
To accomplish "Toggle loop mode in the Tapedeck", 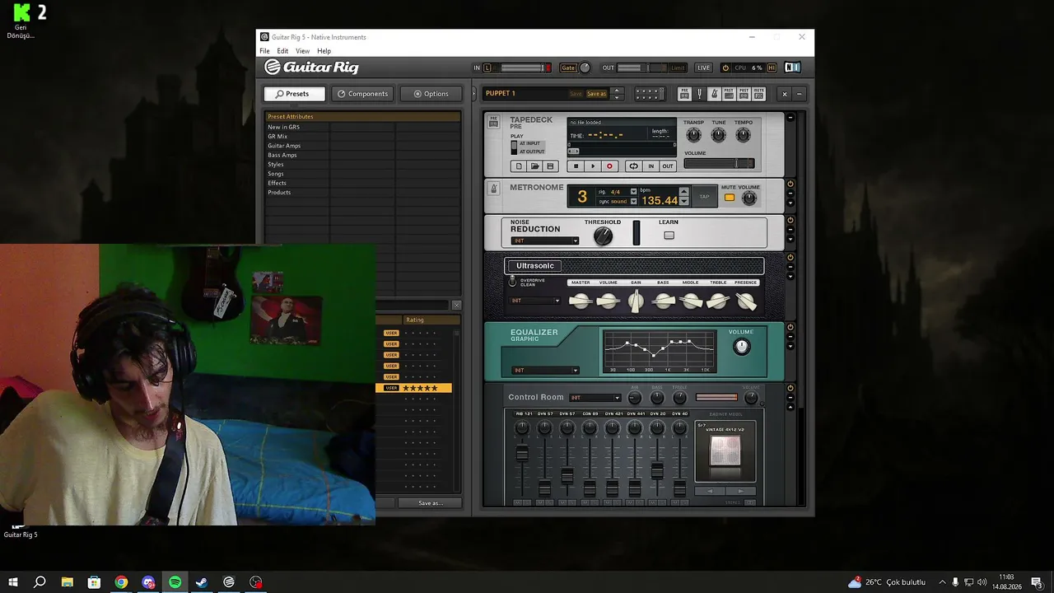I will pos(633,166).
